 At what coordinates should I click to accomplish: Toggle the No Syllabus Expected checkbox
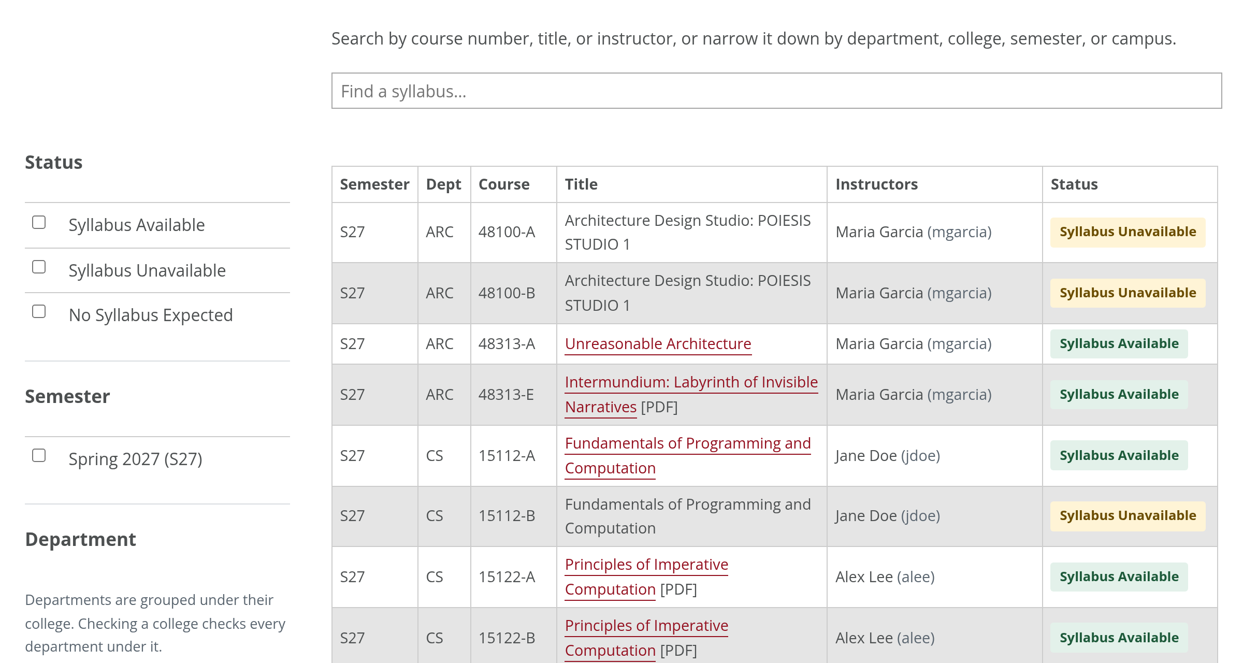39,311
